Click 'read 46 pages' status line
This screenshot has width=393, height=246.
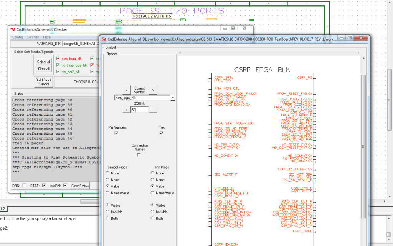(x=28, y=143)
